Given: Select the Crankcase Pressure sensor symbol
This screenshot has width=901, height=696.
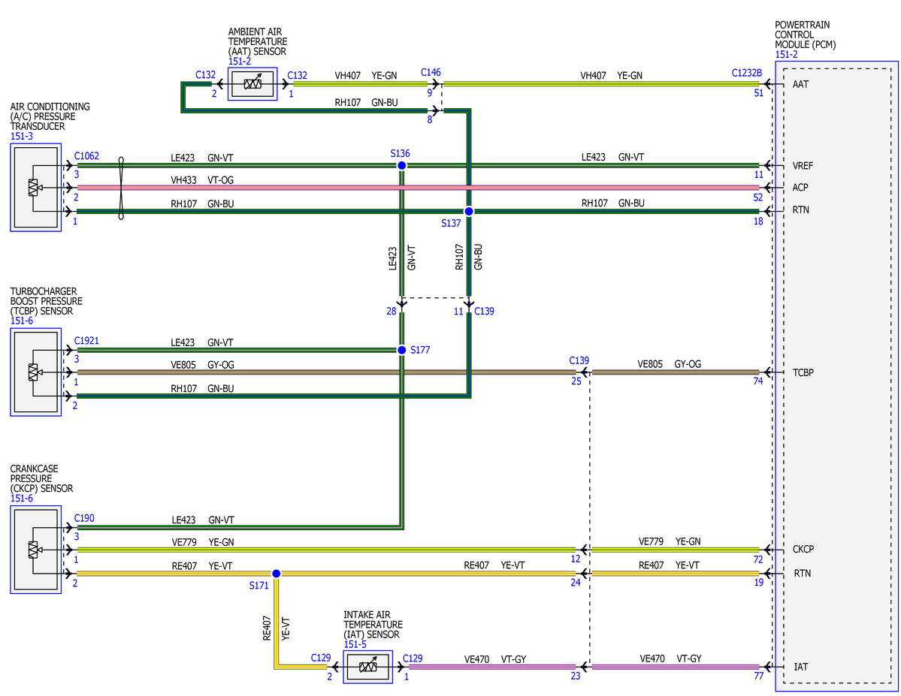Looking at the screenshot, I should [x=35, y=550].
